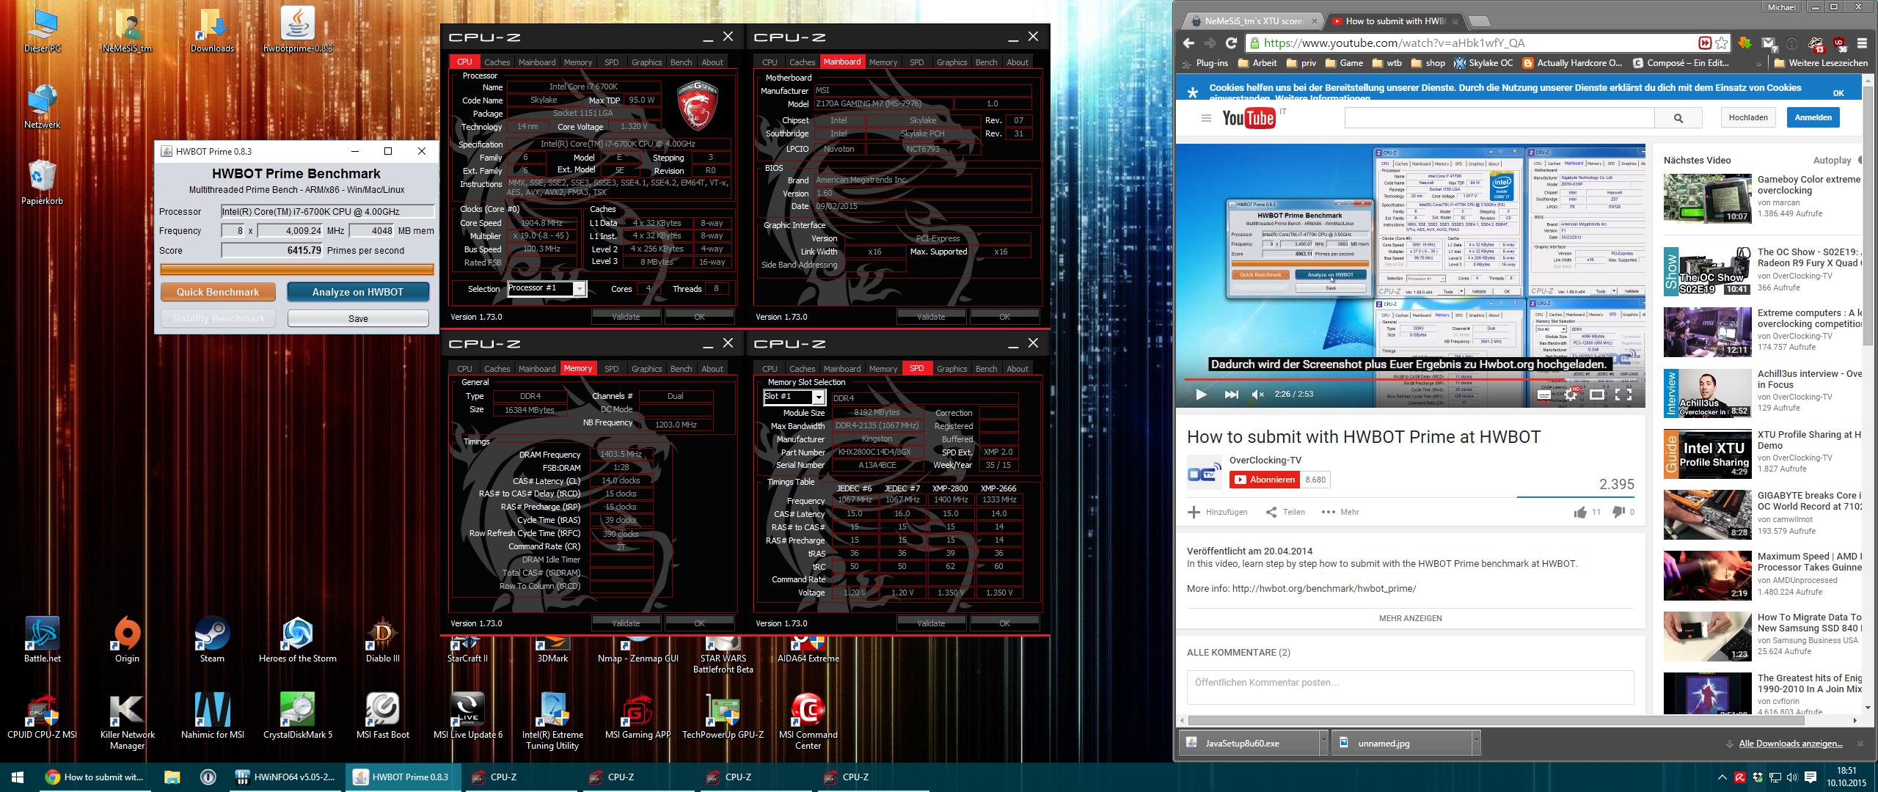Skip to next YouTube video
The image size is (1878, 792).
click(1231, 395)
